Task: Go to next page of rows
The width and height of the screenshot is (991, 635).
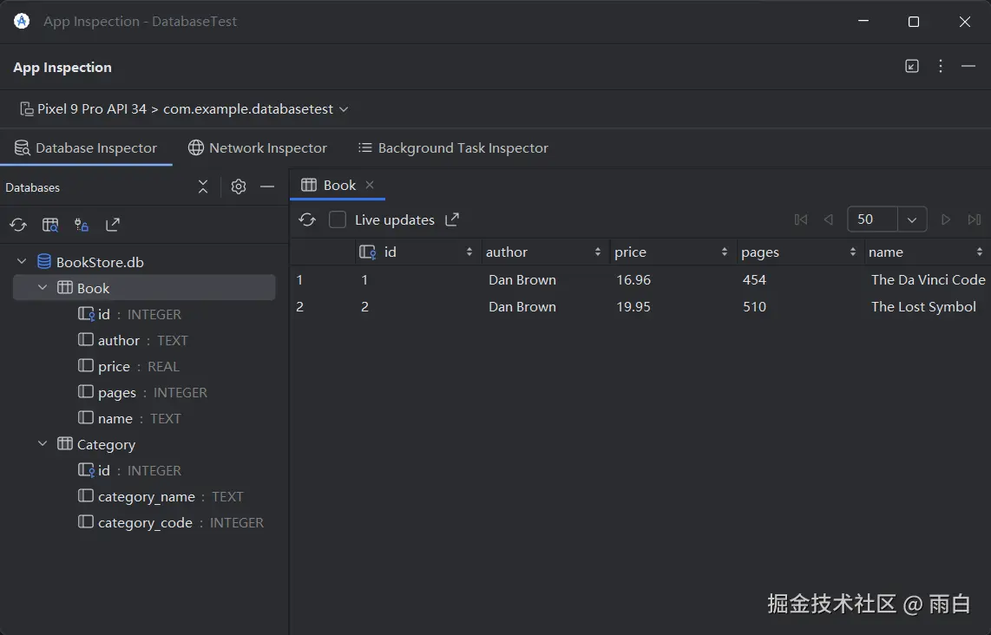Action: (x=946, y=220)
